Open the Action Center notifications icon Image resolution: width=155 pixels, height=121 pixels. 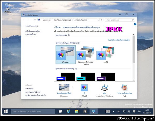(134, 111)
